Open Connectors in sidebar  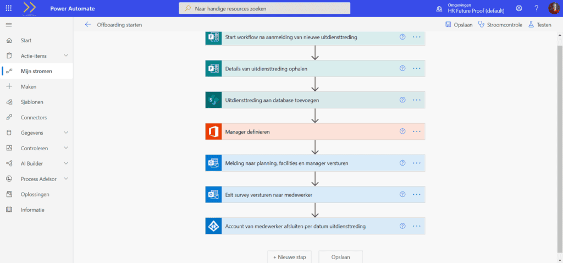pos(37,118)
